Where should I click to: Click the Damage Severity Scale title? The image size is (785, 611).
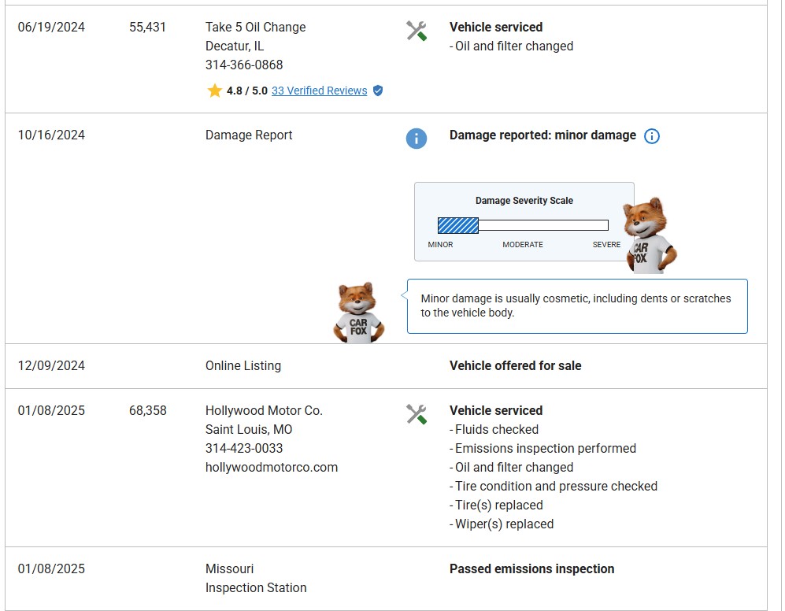[524, 200]
